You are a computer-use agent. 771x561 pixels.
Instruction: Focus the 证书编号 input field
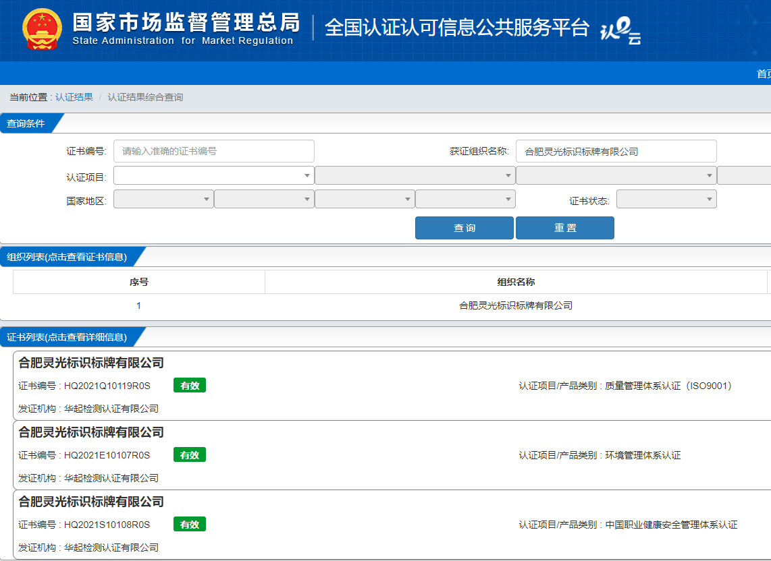pos(214,151)
